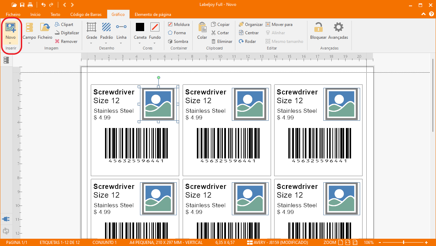Click CONJUNTO 1 in the status bar

click(105, 242)
